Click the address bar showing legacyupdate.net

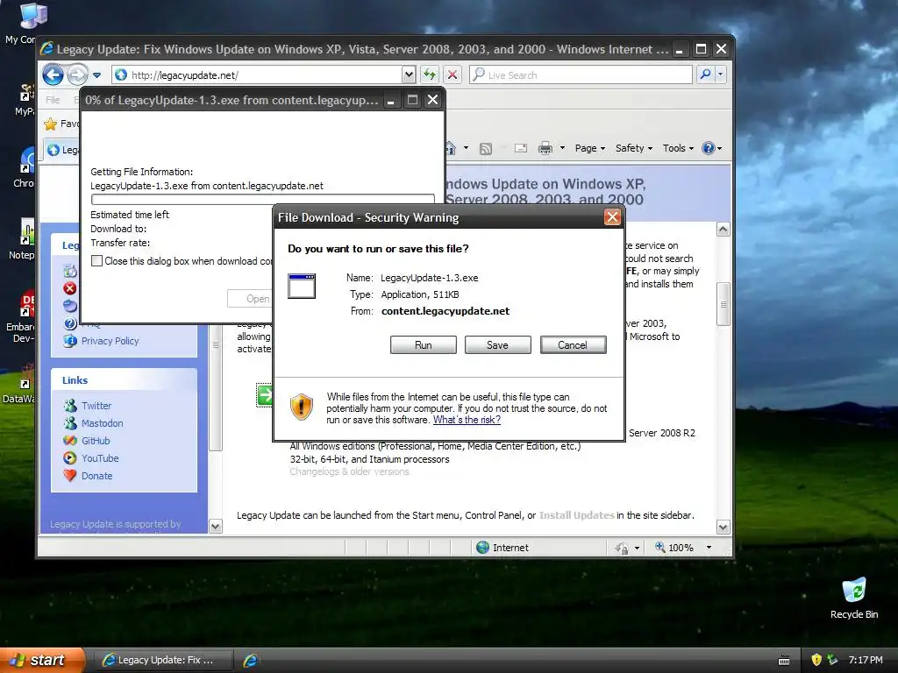pos(258,75)
